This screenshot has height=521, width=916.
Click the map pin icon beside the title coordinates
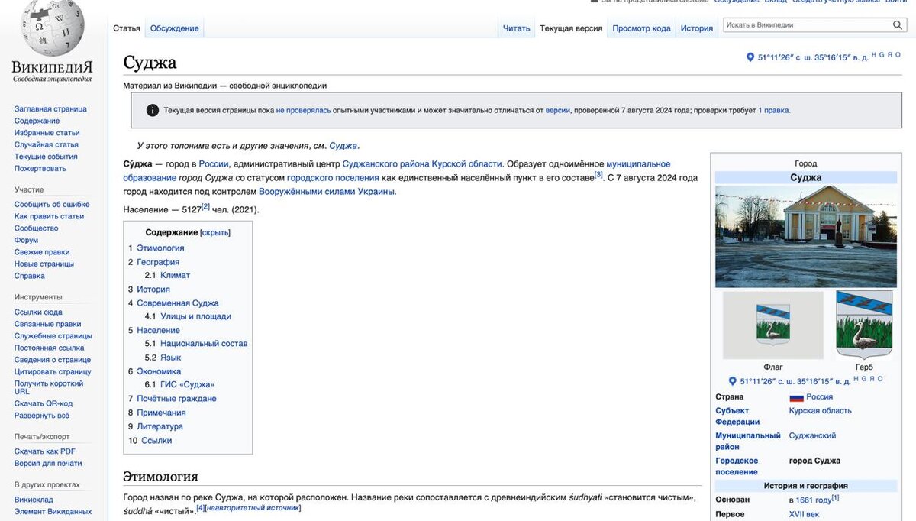(x=750, y=57)
